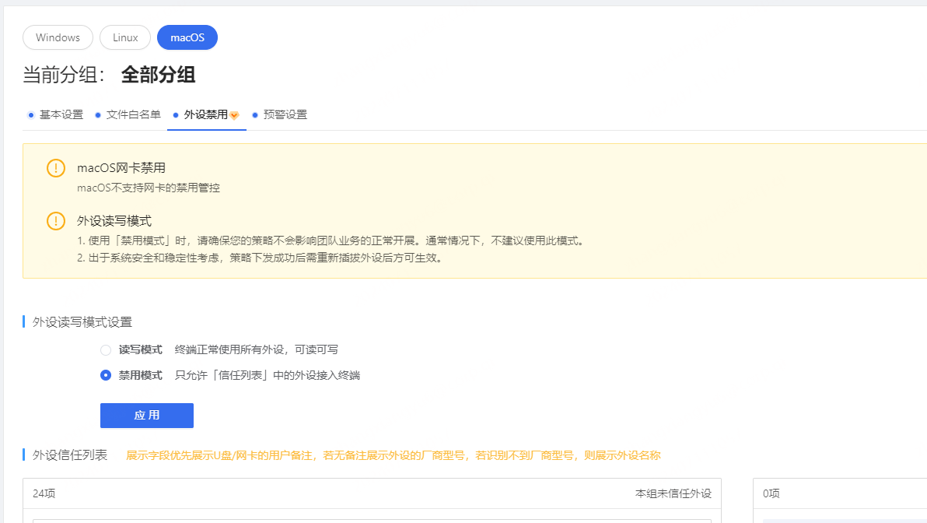The width and height of the screenshot is (927, 523).
Task: Select the 禁用模式 radio button
Action: pos(106,375)
